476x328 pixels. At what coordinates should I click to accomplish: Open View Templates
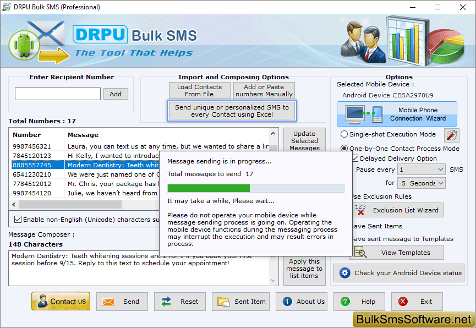tap(398, 253)
